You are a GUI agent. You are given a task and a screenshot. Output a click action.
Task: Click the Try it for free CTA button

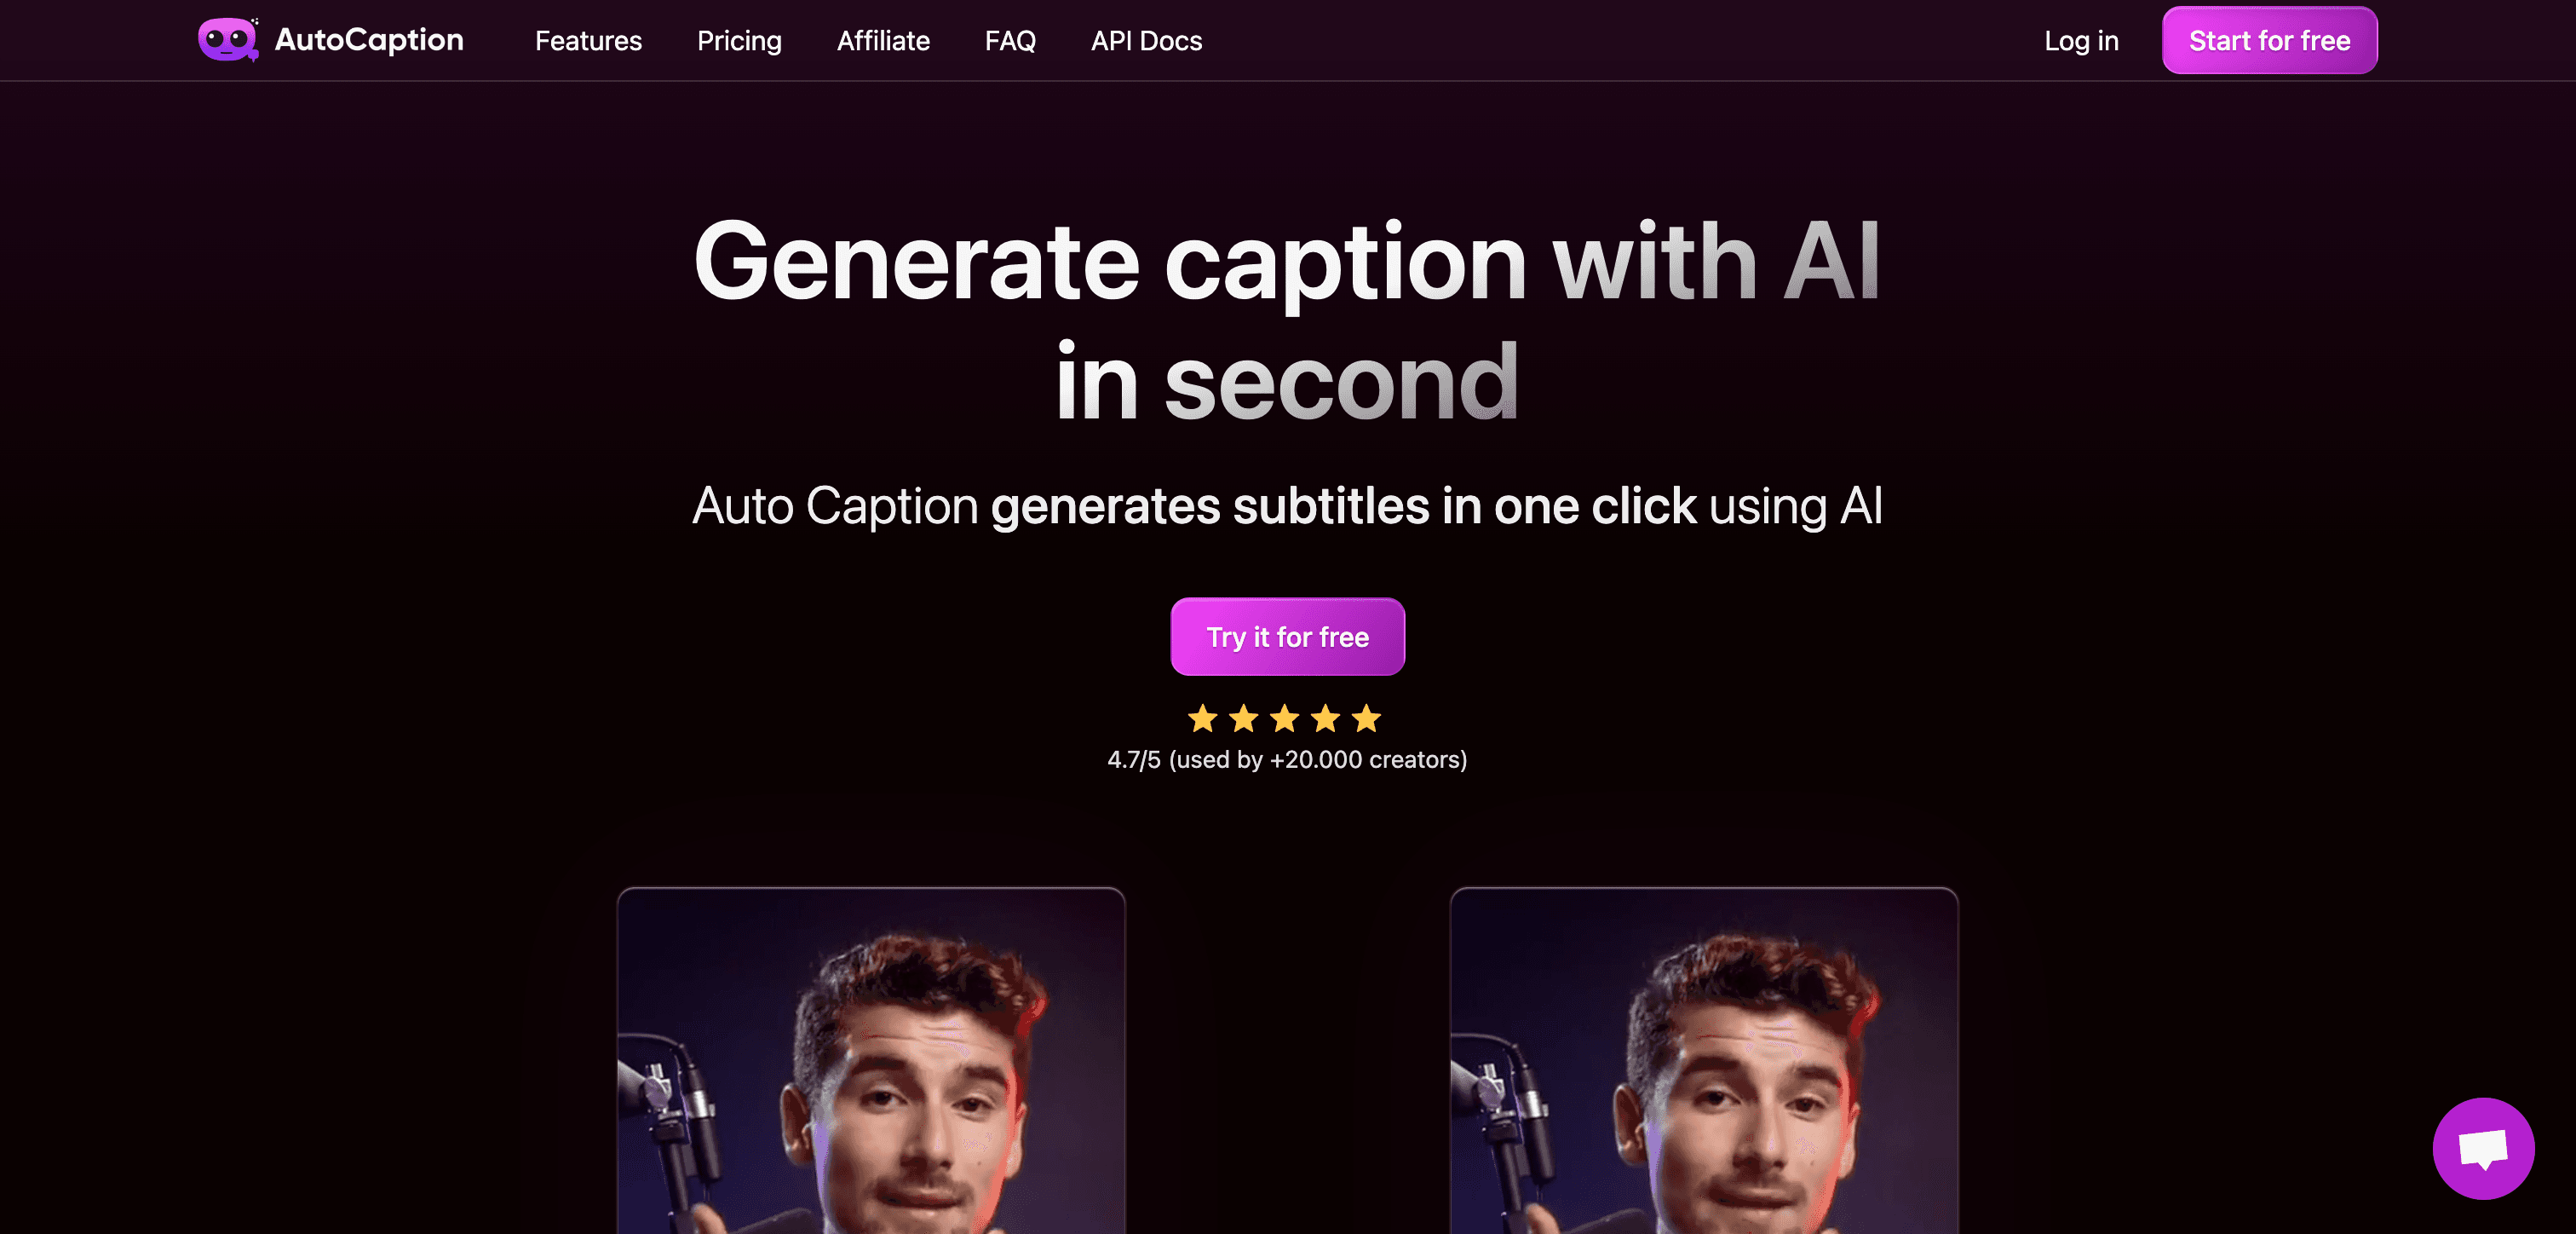click(x=1288, y=636)
